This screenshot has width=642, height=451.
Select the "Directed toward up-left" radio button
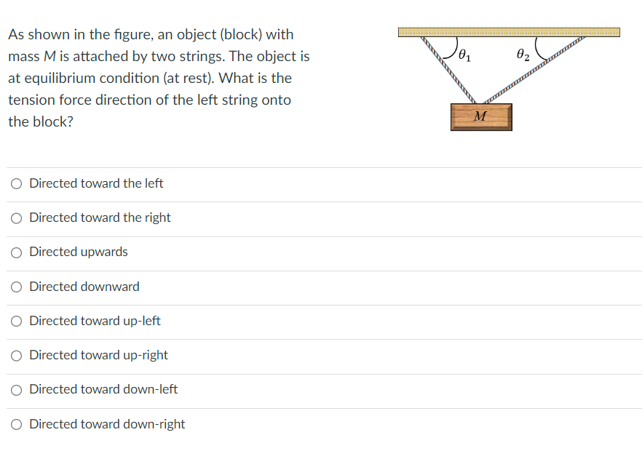click(x=15, y=321)
